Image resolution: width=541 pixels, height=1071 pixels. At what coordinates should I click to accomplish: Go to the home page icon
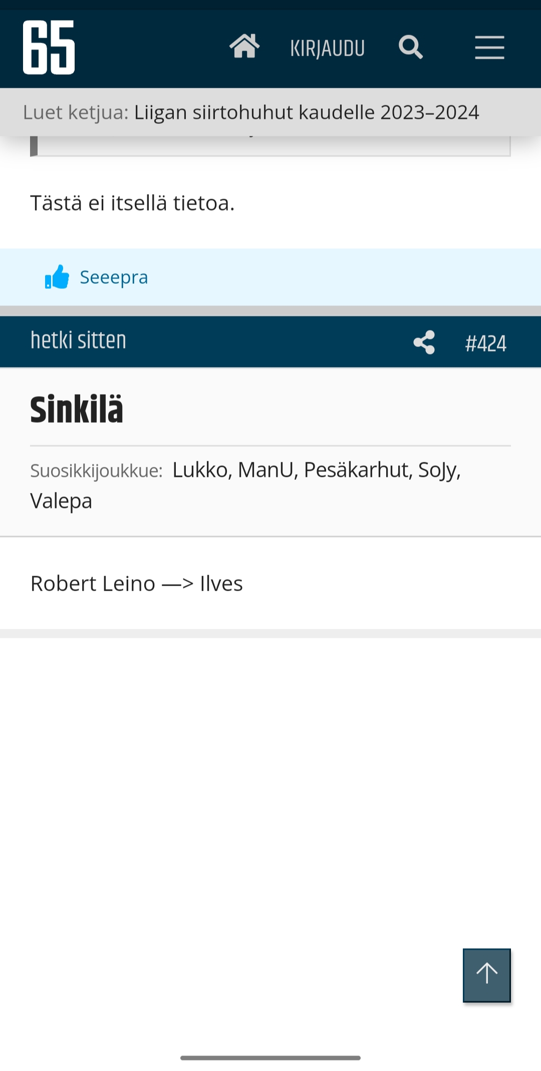244,47
